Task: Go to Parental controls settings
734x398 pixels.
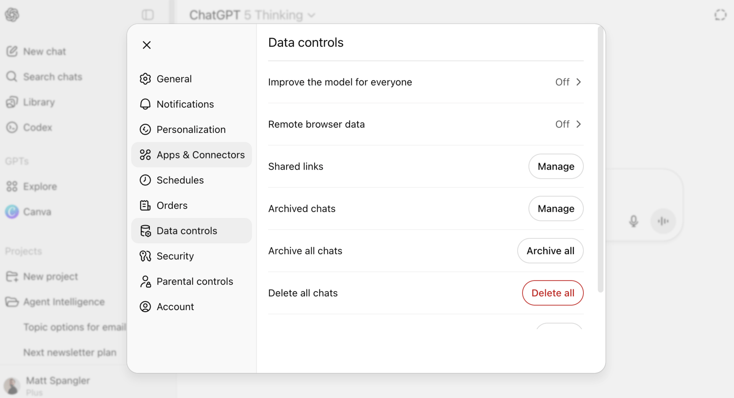Action: (195, 282)
